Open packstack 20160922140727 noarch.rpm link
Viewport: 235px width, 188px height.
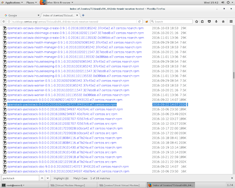click(x=65, y=100)
